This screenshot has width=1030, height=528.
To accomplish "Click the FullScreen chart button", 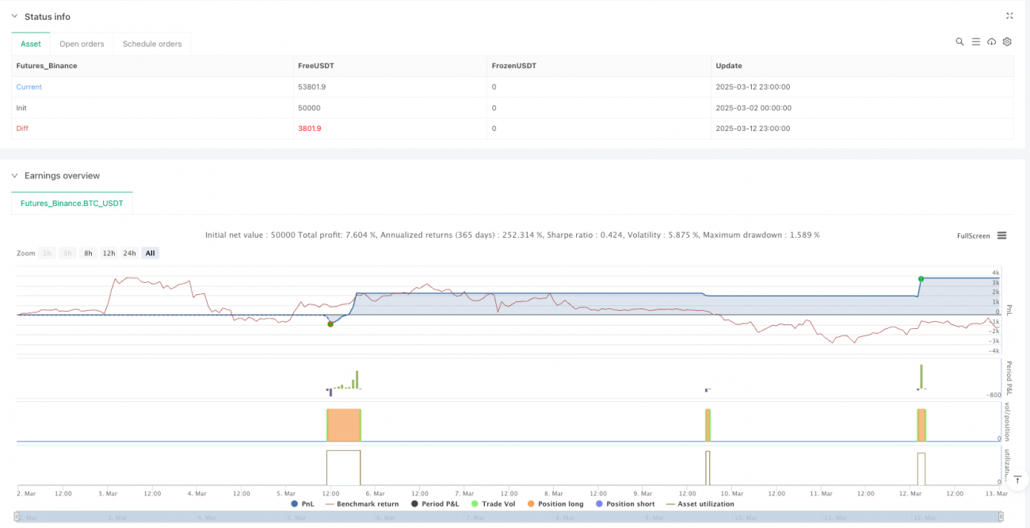I will click(x=973, y=235).
